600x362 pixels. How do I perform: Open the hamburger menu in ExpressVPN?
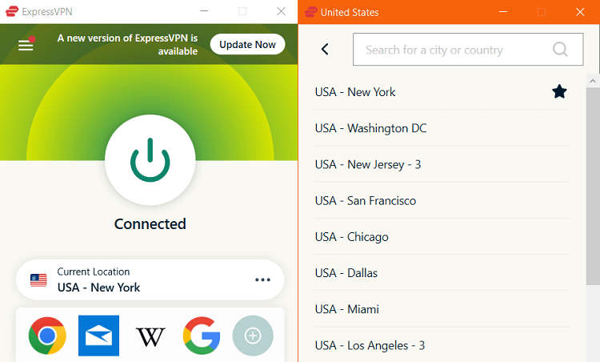pyautogui.click(x=26, y=46)
